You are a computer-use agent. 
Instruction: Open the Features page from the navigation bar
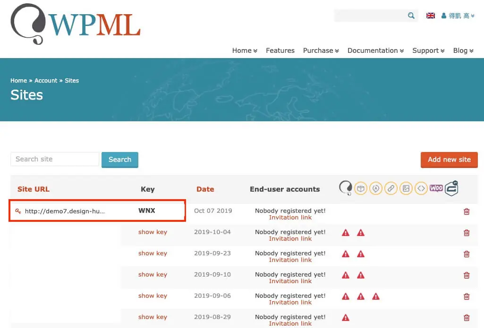tap(280, 50)
